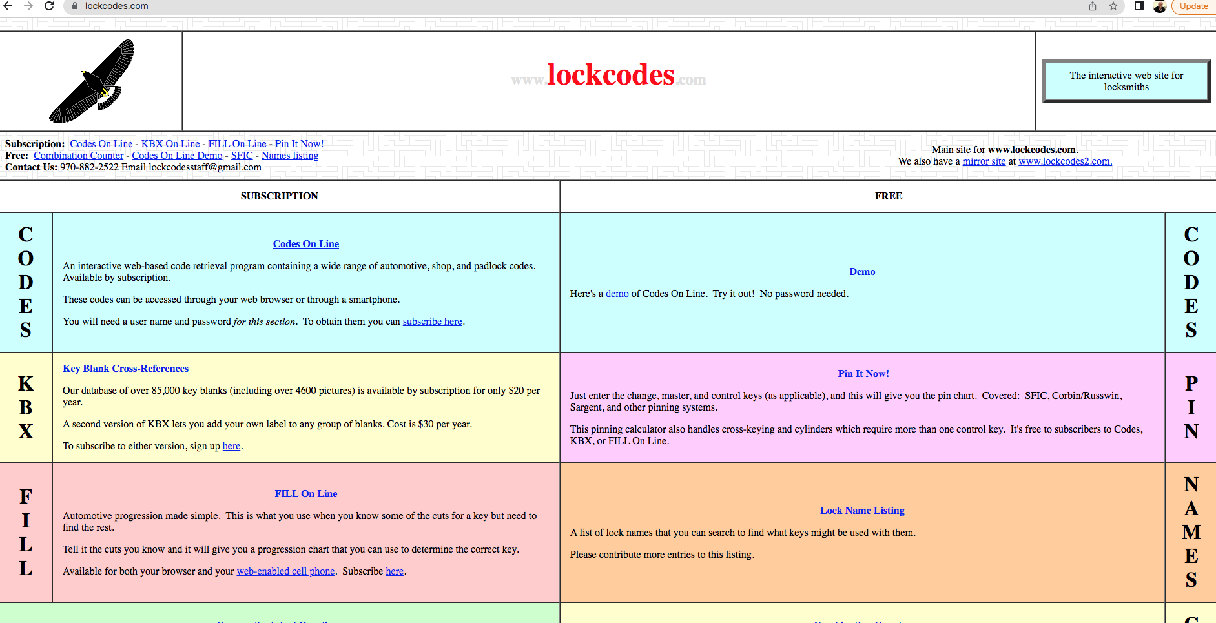Click the browser reload icon

(x=49, y=6)
